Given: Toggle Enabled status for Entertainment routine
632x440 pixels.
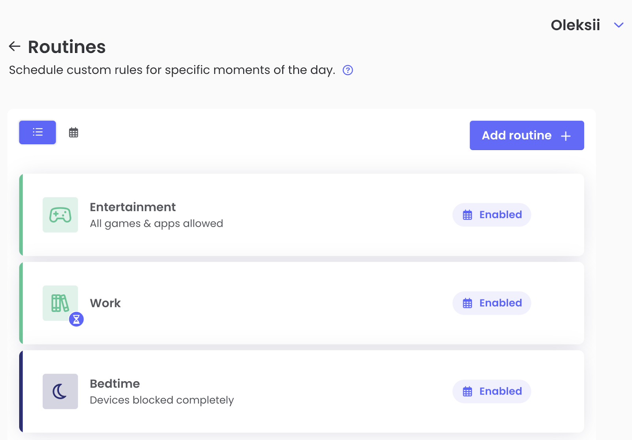Looking at the screenshot, I should [492, 215].
